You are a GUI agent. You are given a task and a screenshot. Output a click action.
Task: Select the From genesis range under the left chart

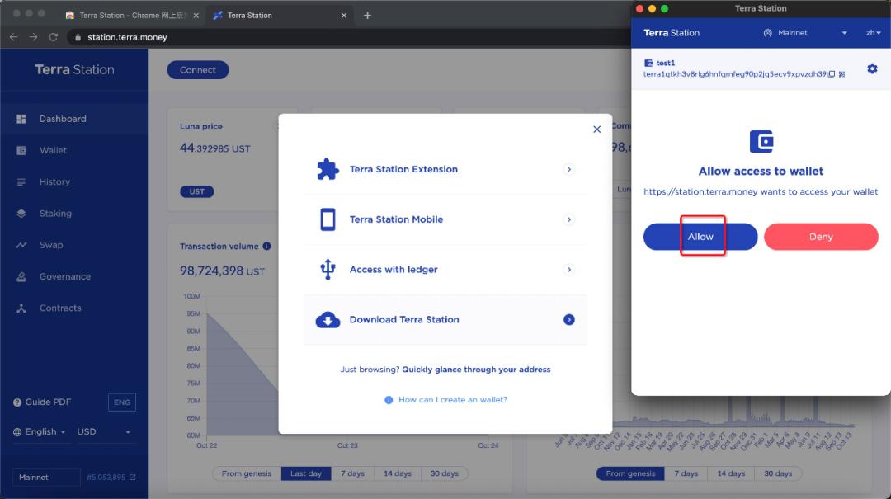[247, 473]
